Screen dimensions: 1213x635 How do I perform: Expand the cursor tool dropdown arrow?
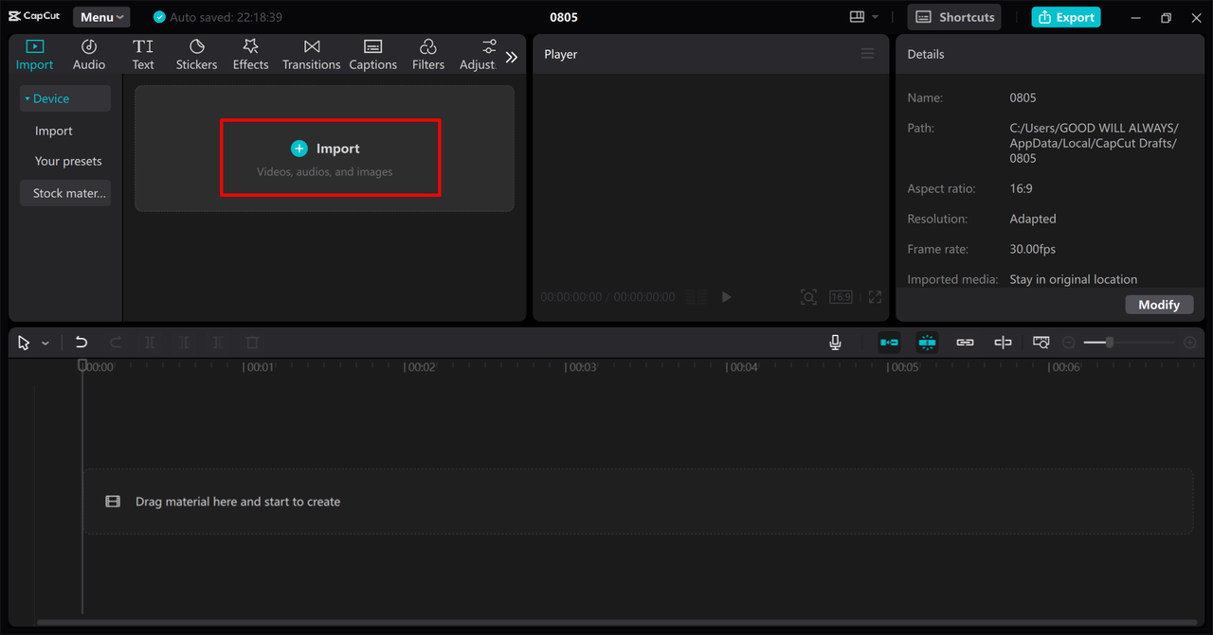(45, 344)
